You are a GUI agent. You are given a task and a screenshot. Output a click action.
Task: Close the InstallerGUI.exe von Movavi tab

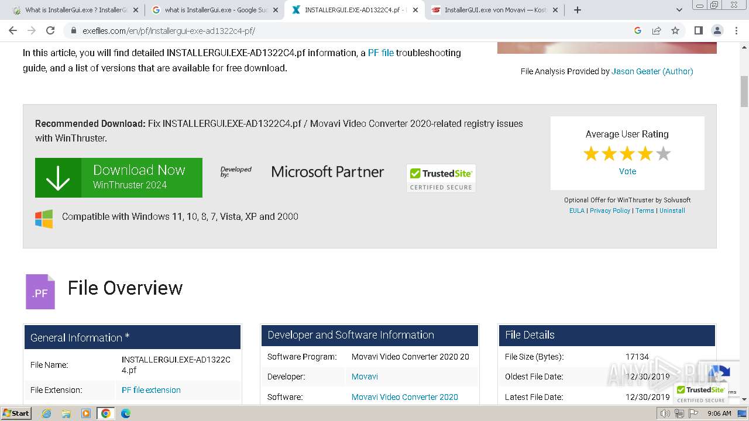(x=555, y=10)
